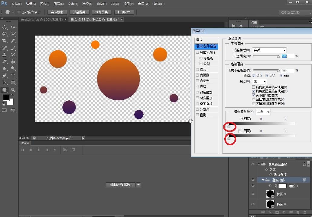Screen dimensions: 312x217
Task: Select the Pen tool
Action: coord(5,76)
